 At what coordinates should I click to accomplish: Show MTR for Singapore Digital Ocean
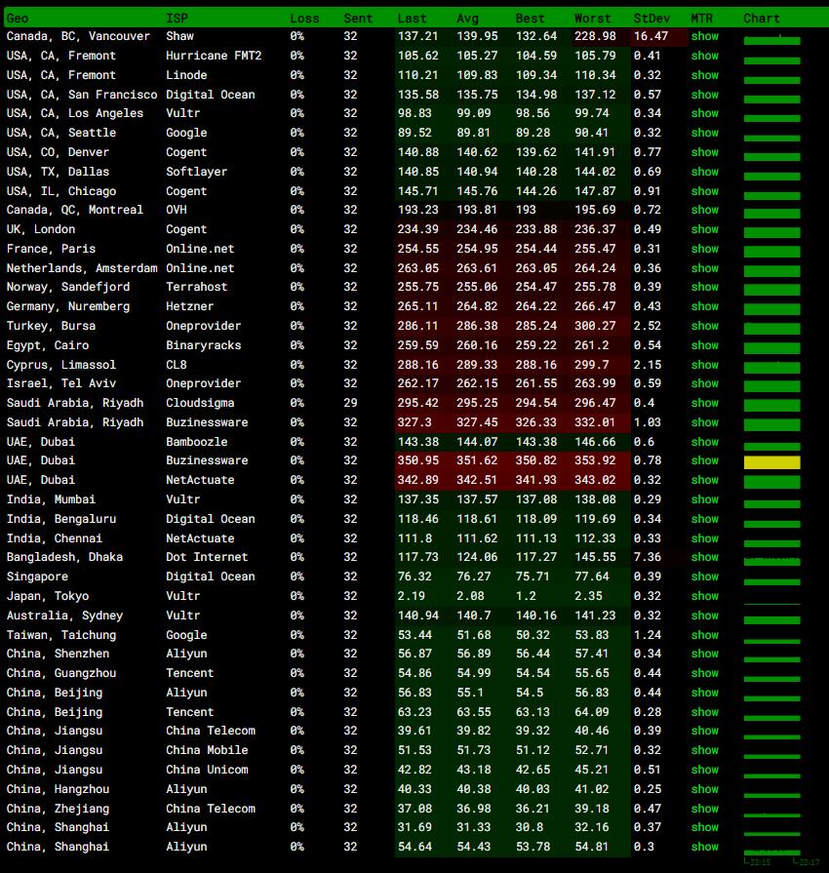click(704, 576)
